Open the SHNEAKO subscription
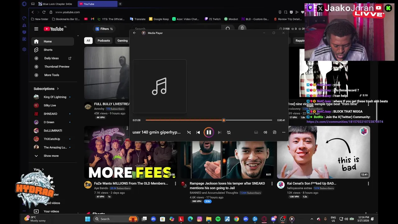Viewport: 398px width, 224px height. [x=53, y=114]
